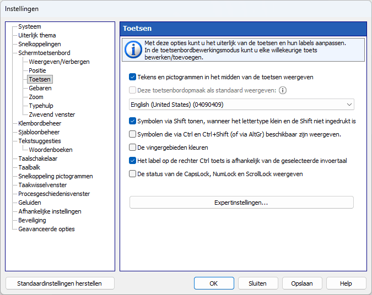
Task: Click Standaardinstellingen herstellen button
Action: tap(60, 283)
